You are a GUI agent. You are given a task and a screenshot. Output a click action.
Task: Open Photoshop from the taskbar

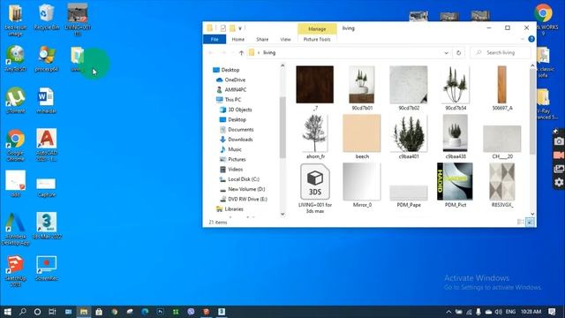pos(161,312)
